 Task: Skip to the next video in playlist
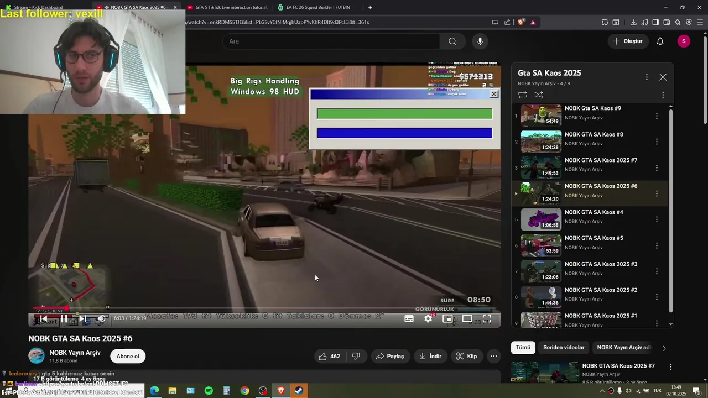[82, 318]
